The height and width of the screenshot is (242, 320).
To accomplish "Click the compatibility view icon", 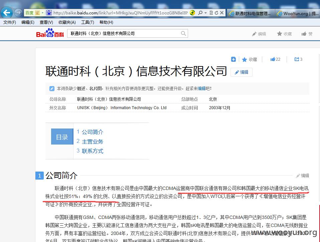I will pyautogui.click(x=211, y=13).
